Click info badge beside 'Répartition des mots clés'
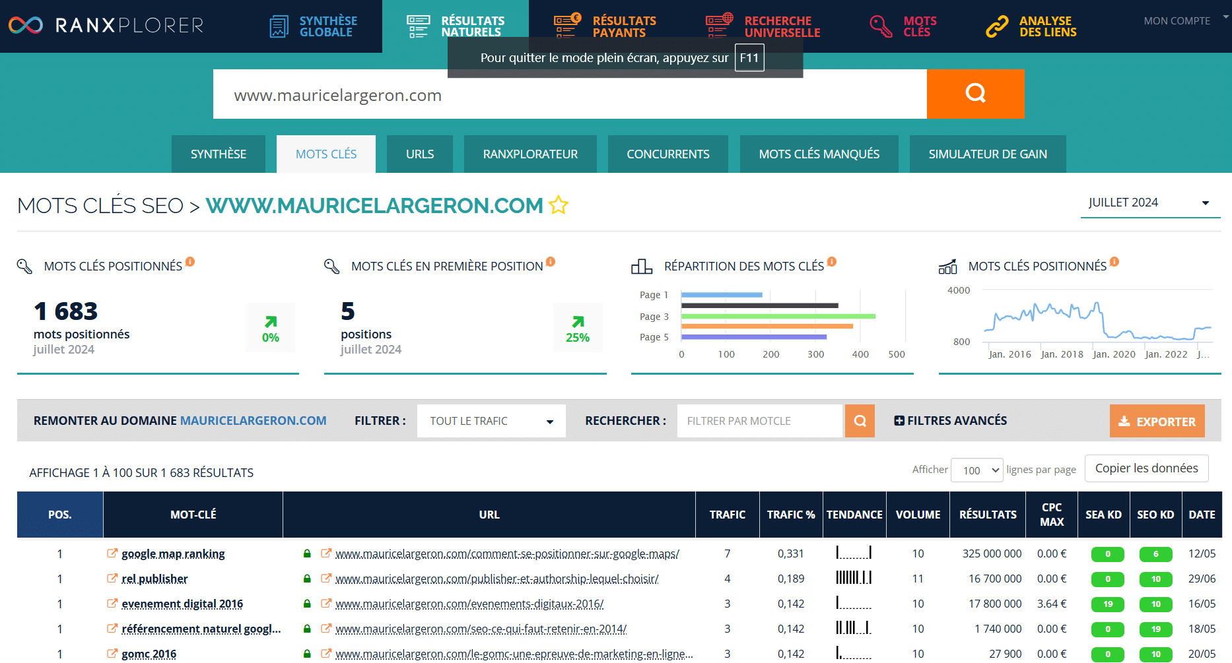 click(832, 261)
